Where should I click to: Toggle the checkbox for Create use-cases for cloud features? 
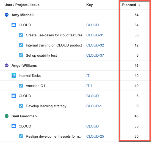click(x=21, y=35)
